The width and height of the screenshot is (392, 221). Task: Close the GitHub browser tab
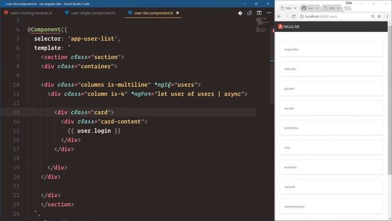coord(317,8)
